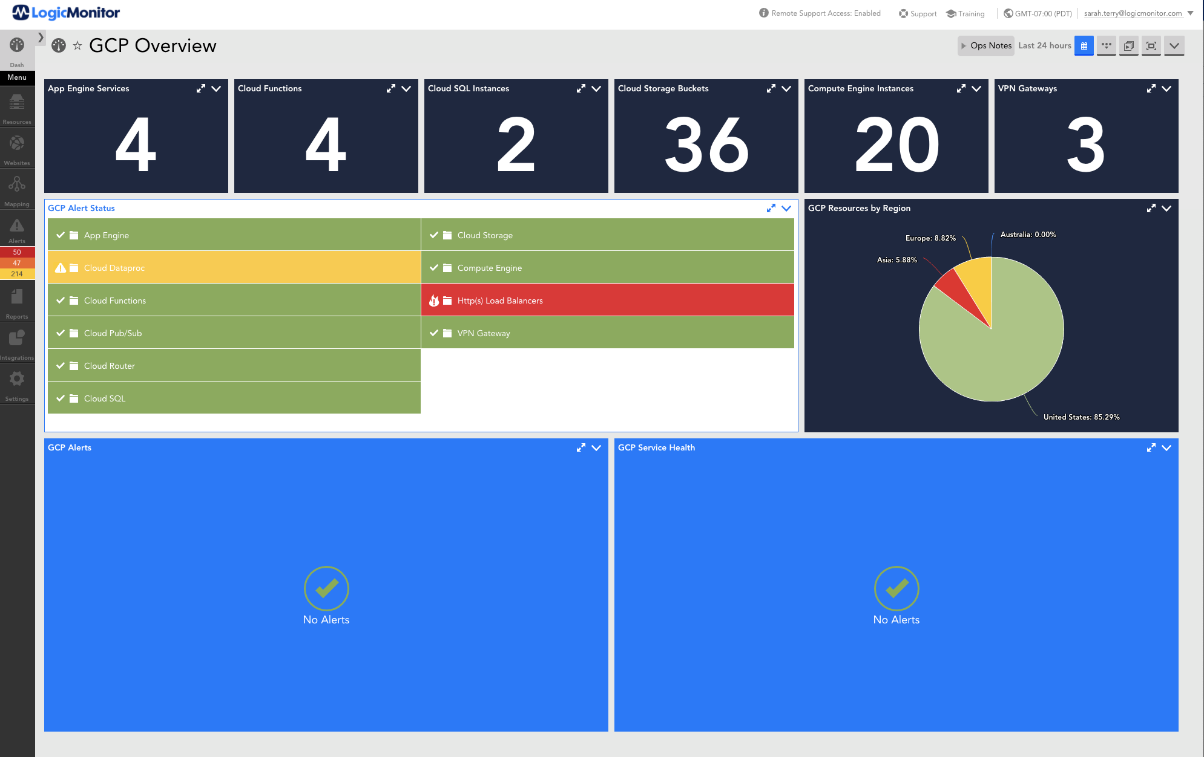Open Mapping in the left sidebar
This screenshot has width=1204, height=757.
[x=17, y=191]
